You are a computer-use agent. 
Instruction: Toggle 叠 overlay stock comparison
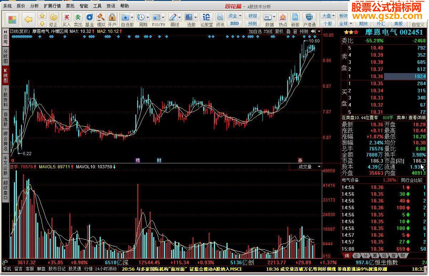coord(288,31)
